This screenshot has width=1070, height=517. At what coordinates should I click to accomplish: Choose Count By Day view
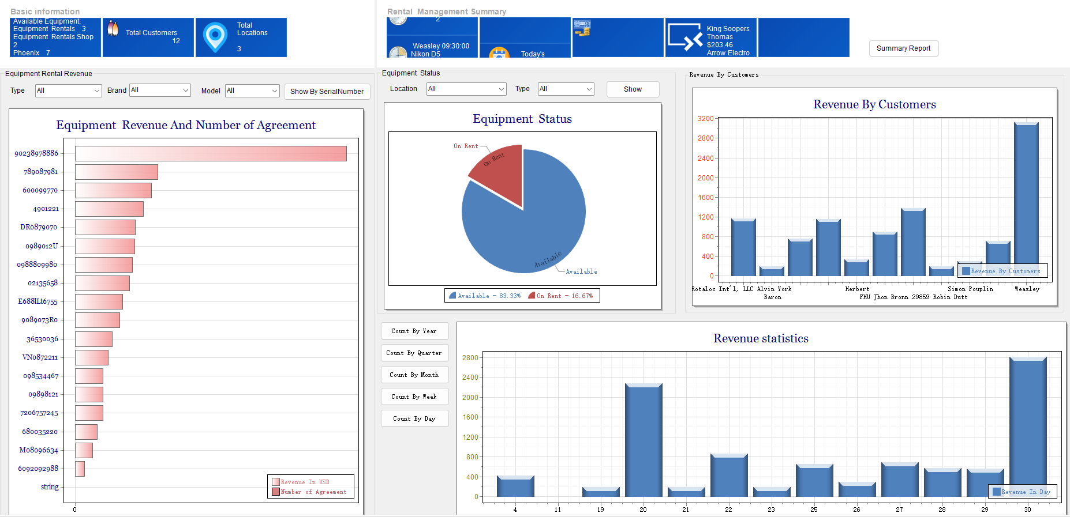click(x=414, y=418)
